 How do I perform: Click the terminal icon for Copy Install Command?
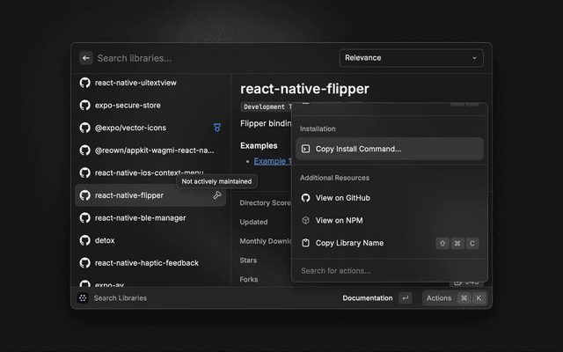point(305,149)
